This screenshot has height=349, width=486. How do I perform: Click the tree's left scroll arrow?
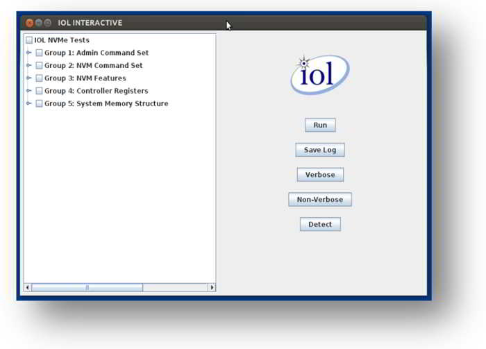tap(28, 287)
